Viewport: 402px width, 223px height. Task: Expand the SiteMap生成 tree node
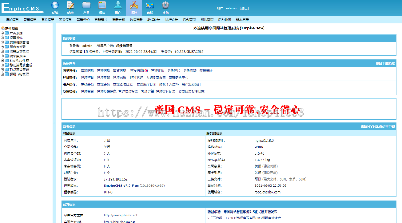coord(2,61)
